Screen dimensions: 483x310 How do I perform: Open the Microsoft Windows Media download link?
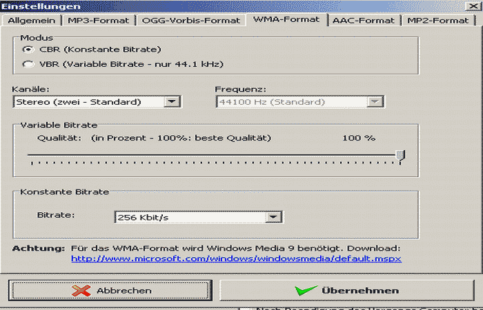click(x=236, y=259)
